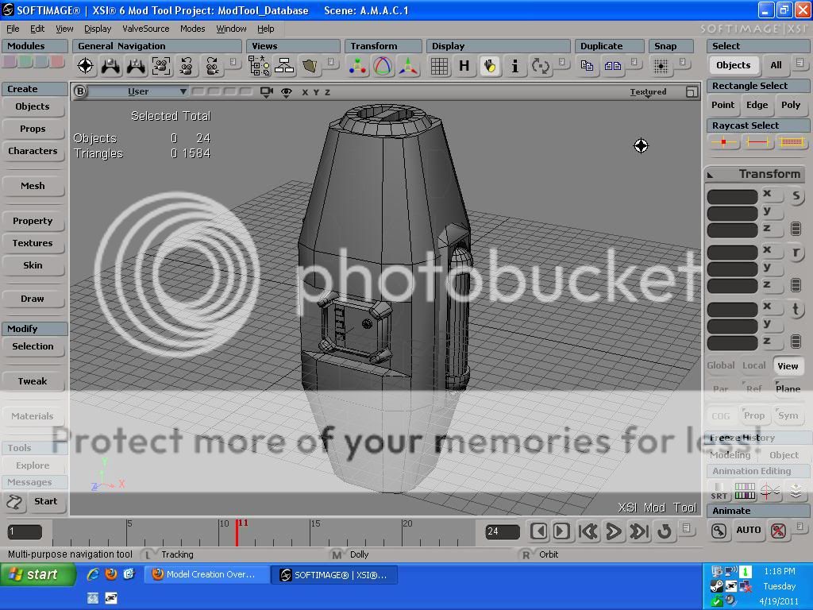Toggle the viewport eye visibility icon

[287, 92]
